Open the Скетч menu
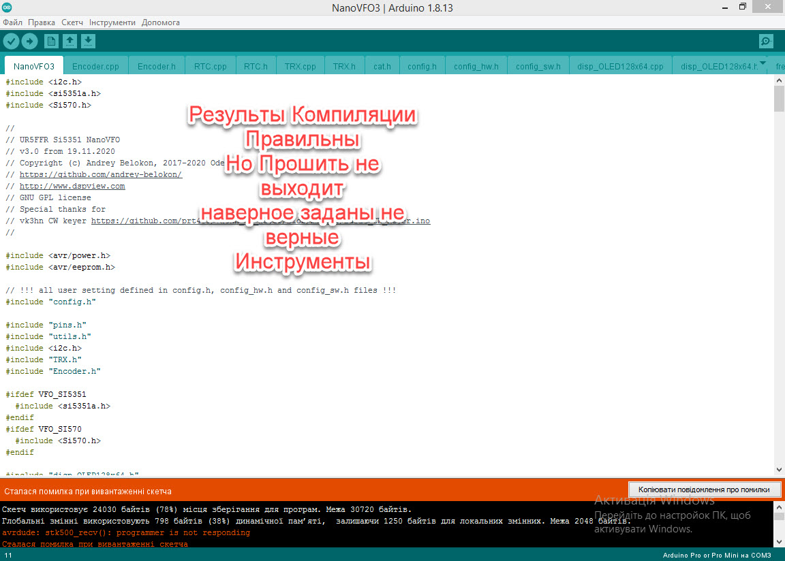Screen dimensions: 785x561 coord(72,22)
